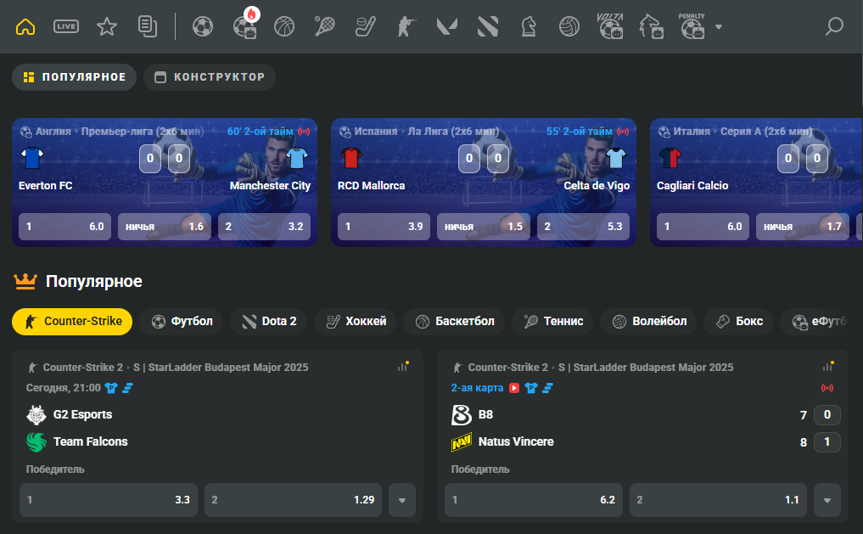
Task: Bet on B8 at 6.2
Action: click(x=533, y=500)
